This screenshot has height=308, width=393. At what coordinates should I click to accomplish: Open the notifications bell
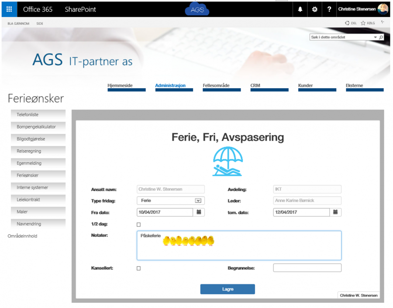pyautogui.click(x=300, y=9)
